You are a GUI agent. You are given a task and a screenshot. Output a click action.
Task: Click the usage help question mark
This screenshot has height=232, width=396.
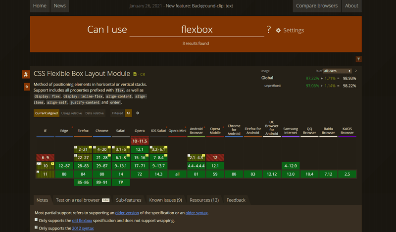point(355,71)
